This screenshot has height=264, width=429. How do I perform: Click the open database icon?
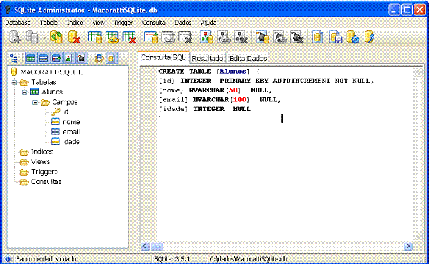(32, 37)
